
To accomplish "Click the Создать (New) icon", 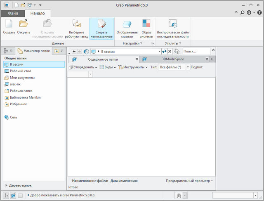I will click(x=9, y=27).
